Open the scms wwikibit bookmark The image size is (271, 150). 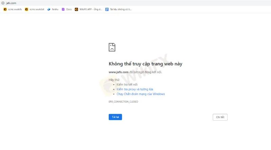[x=35, y=9]
